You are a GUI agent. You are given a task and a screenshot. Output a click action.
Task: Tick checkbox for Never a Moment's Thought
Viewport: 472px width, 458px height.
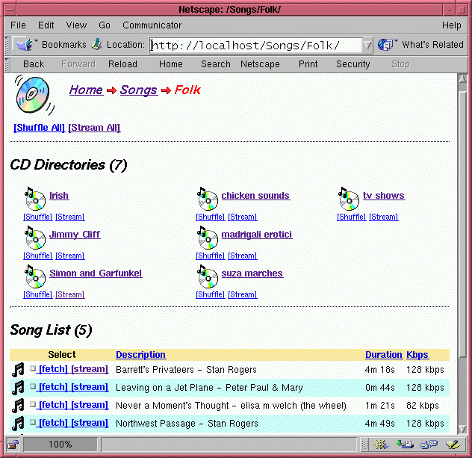33,404
